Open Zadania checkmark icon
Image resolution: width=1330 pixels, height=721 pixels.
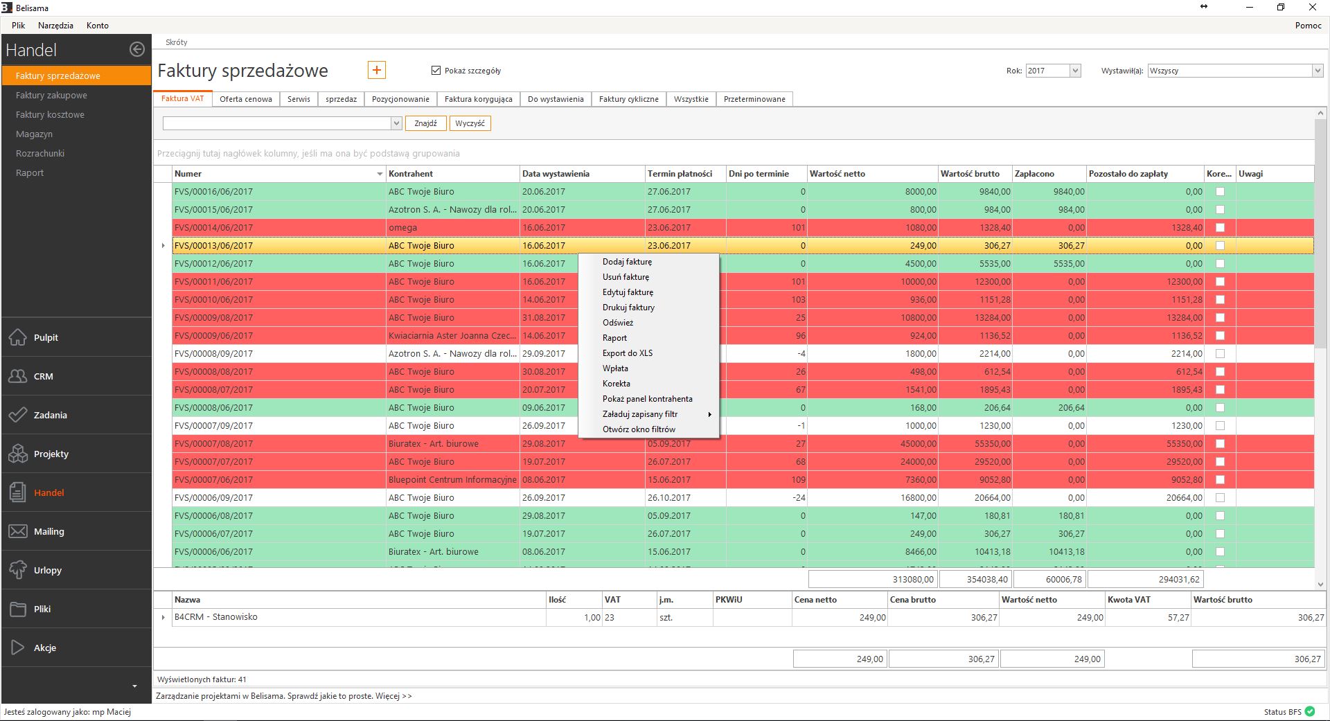(17, 415)
